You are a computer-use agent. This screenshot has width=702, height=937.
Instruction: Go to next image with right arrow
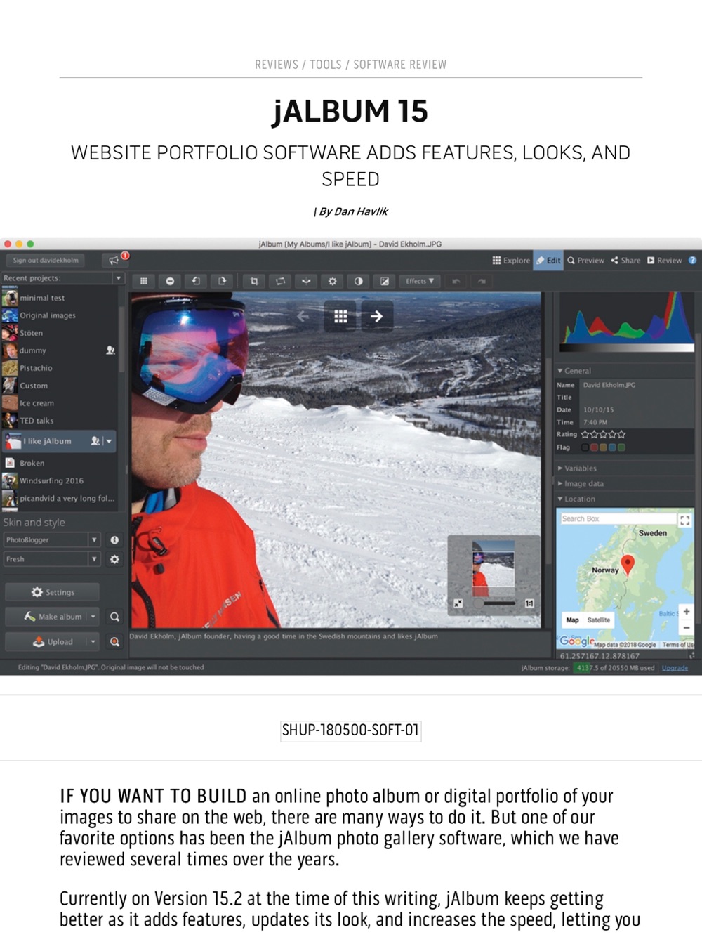tap(376, 316)
